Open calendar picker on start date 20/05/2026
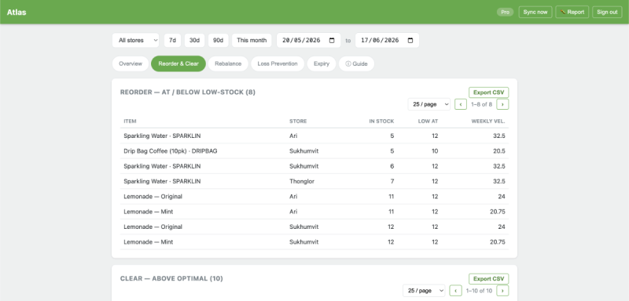 pyautogui.click(x=332, y=41)
